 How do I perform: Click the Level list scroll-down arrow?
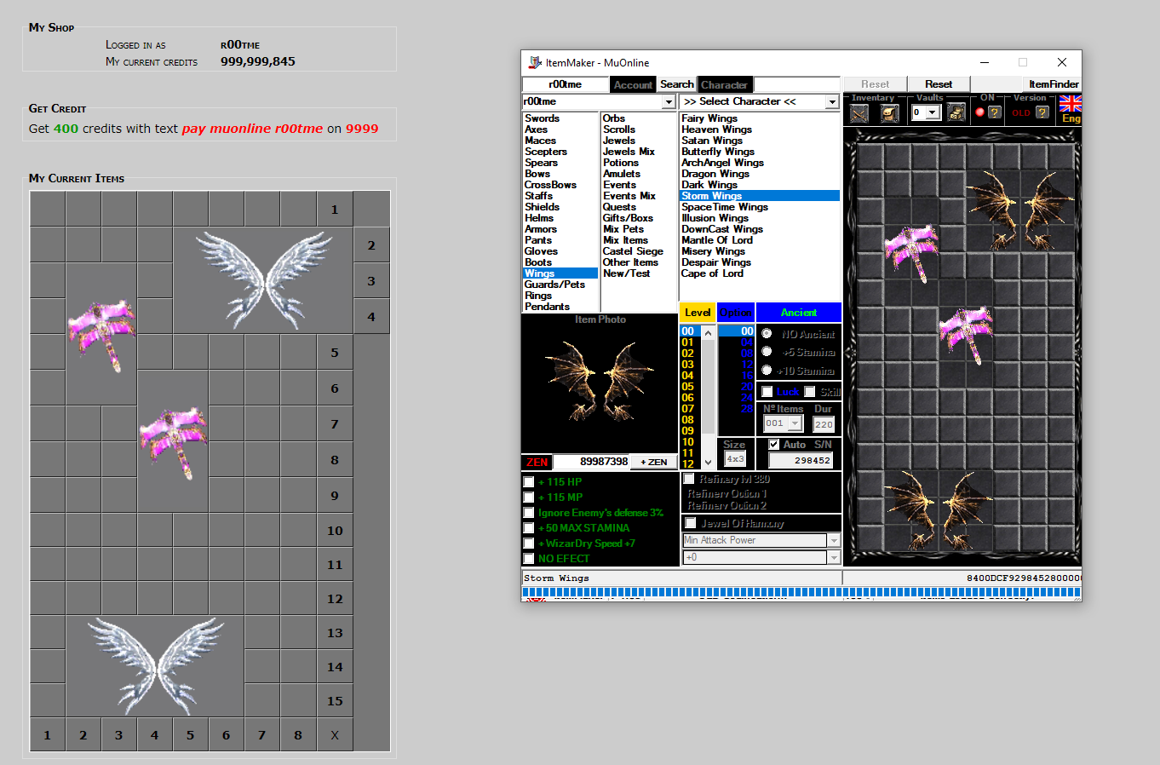[708, 463]
